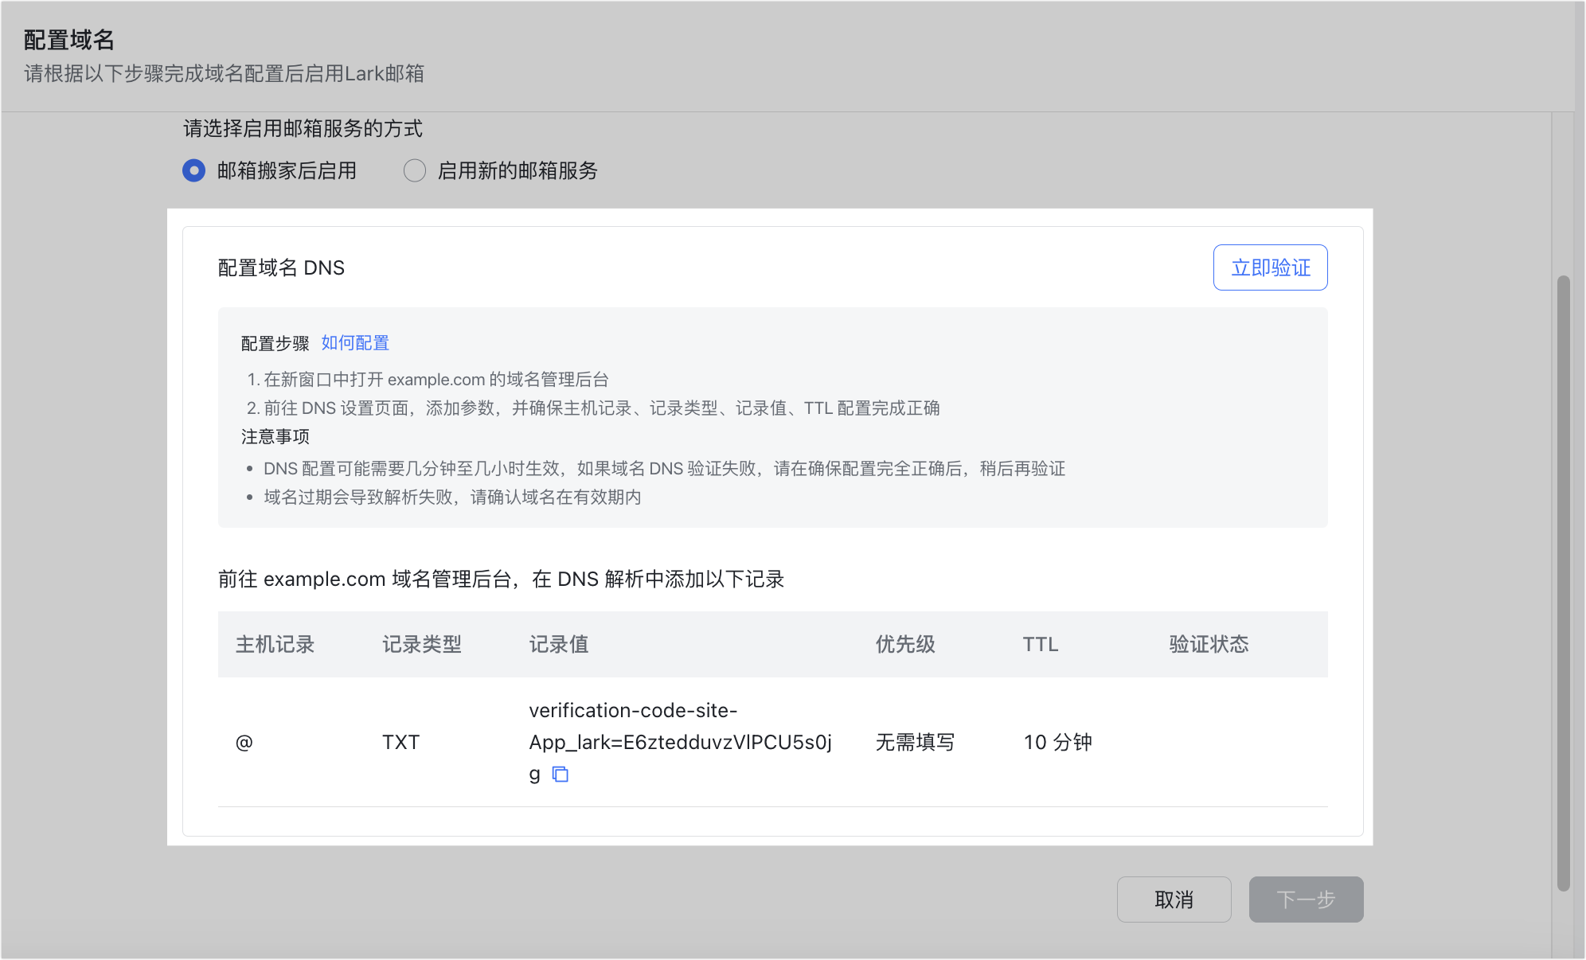Click the 取消 button
Image resolution: width=1586 pixels, height=960 pixels.
tap(1174, 900)
